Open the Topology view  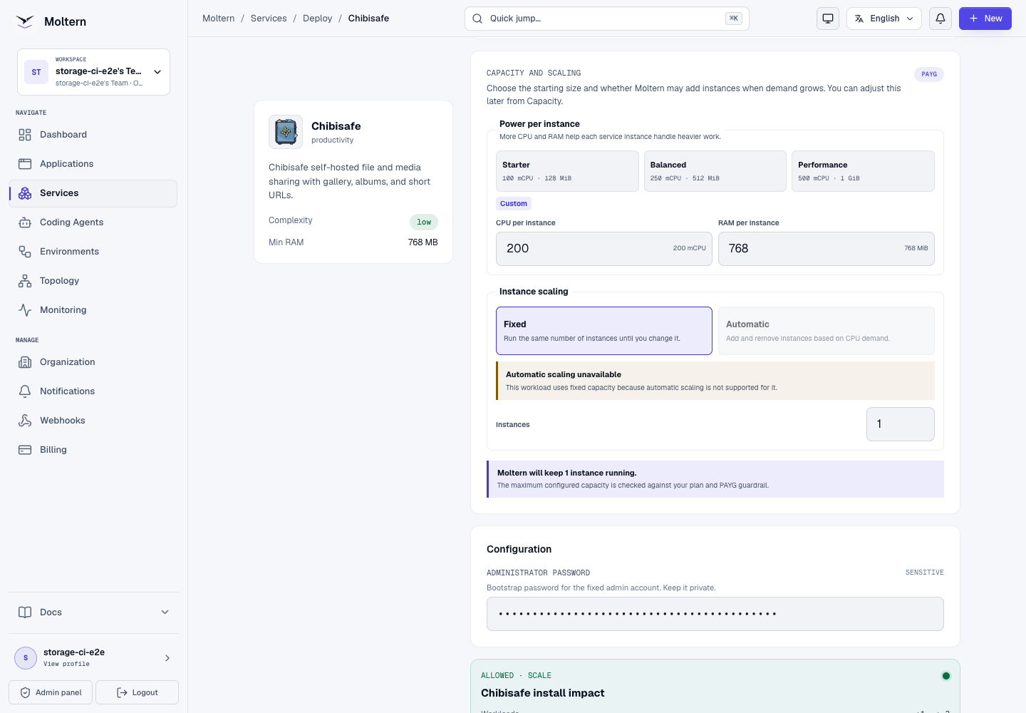click(x=93, y=281)
